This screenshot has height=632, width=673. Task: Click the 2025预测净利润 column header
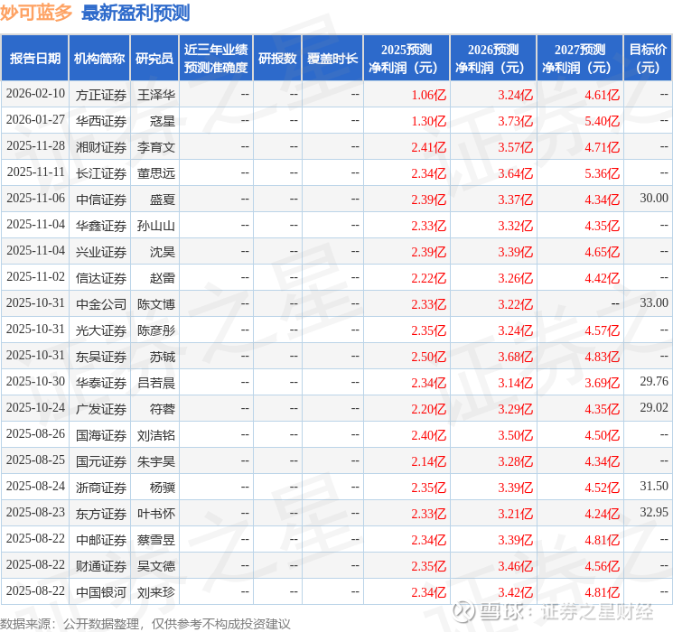407,59
